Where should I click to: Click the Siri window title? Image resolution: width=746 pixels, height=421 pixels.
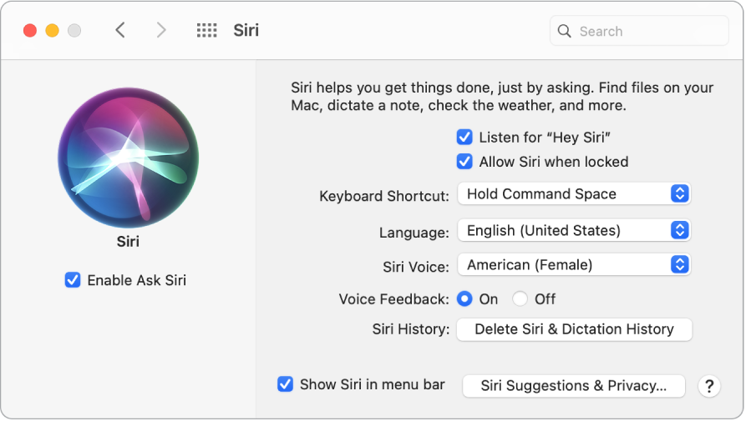click(x=246, y=30)
